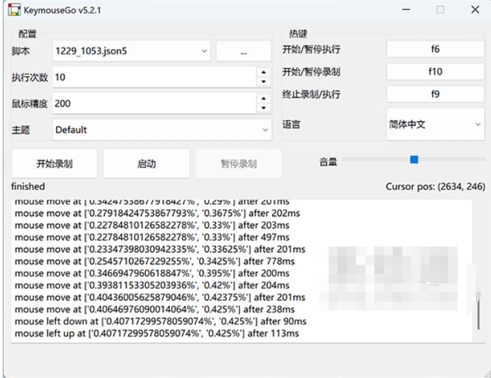Click log line 'mouse left up at' after 113ms
Screen dimensions: 491x378
pos(157,334)
